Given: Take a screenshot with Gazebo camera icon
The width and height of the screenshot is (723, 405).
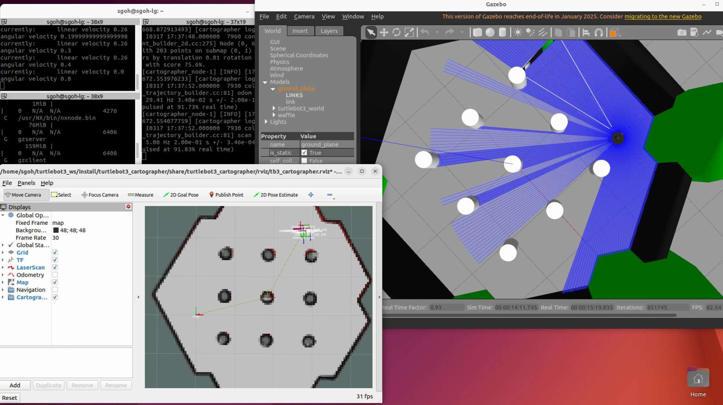Looking at the screenshot, I should 681,32.
